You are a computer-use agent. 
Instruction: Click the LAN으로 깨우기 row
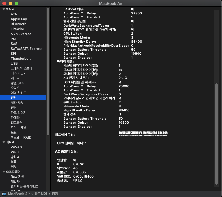click(99, 9)
